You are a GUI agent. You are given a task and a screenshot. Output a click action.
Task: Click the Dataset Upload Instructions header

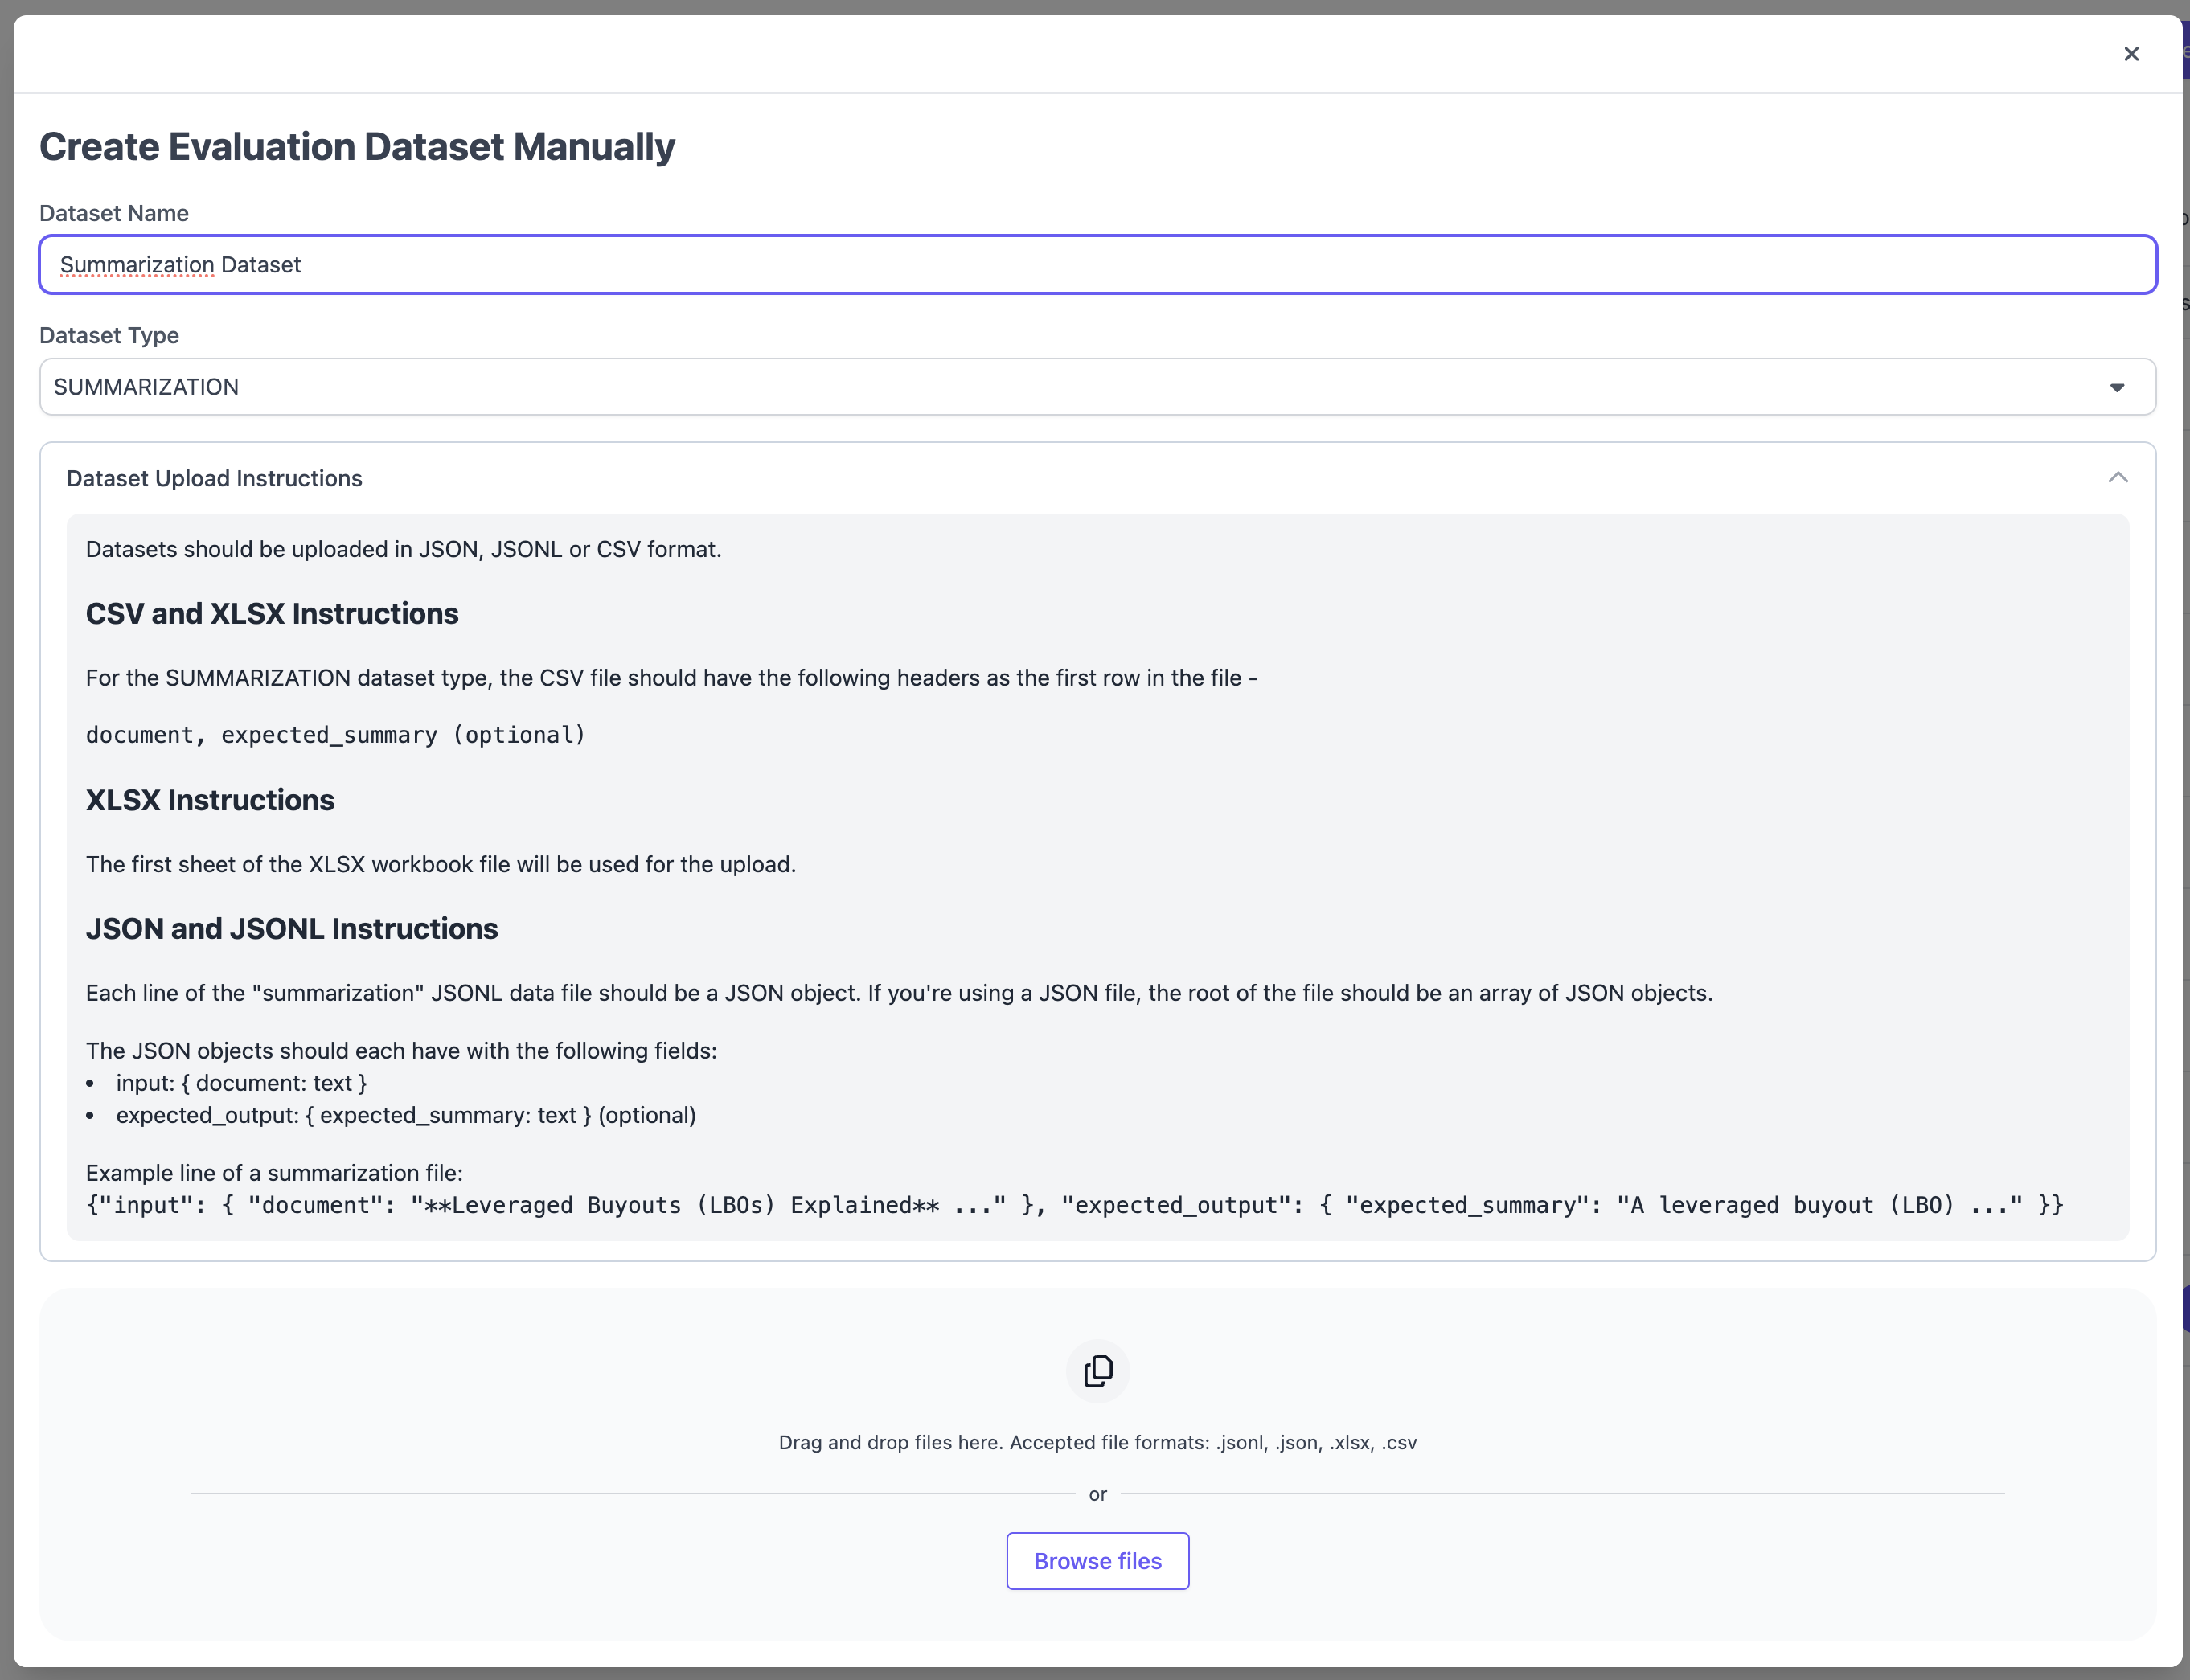pos(214,479)
